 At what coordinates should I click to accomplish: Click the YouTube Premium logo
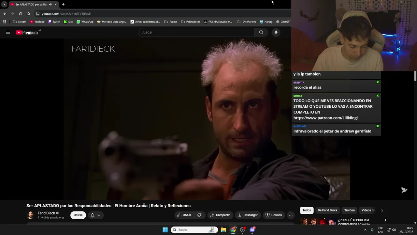click(x=27, y=32)
